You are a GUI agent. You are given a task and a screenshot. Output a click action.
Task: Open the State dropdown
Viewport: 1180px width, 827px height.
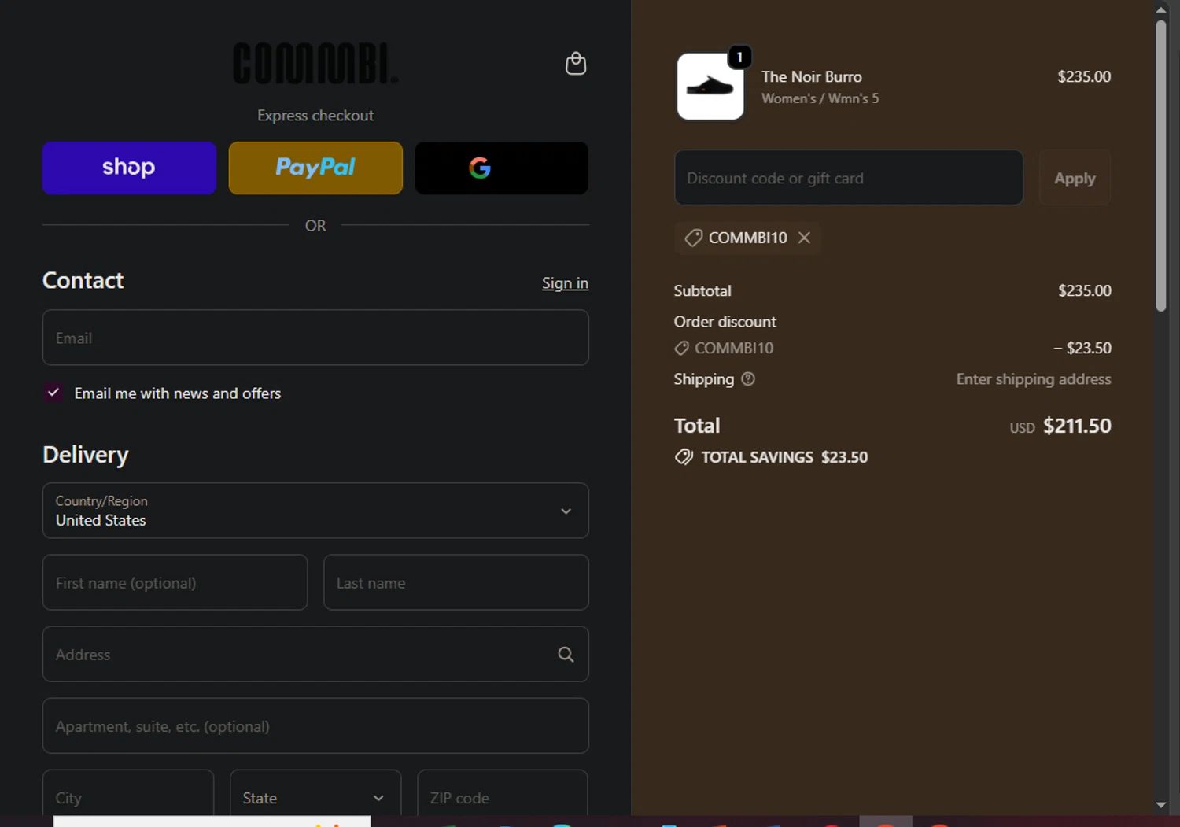315,793
